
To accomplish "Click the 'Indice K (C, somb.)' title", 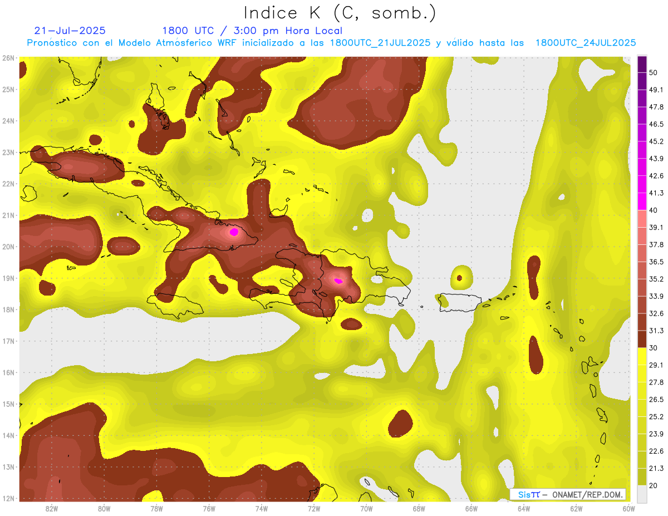I will (x=340, y=12).
